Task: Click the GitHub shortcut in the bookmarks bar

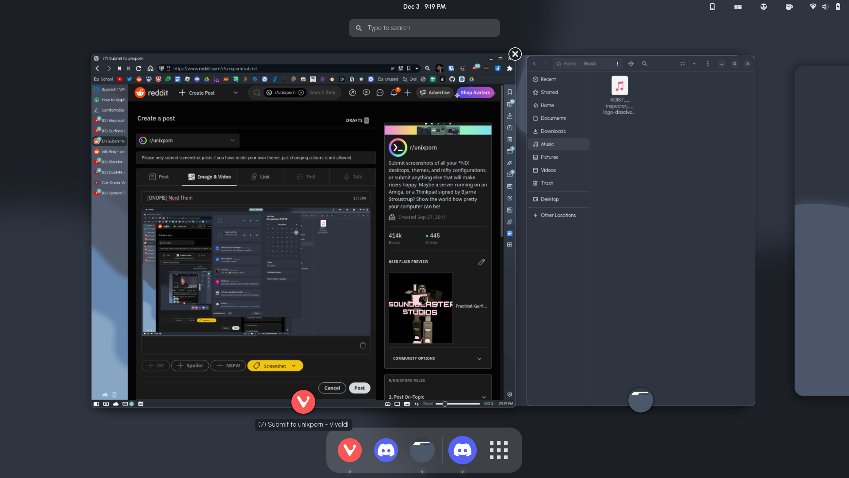Action: (x=452, y=80)
